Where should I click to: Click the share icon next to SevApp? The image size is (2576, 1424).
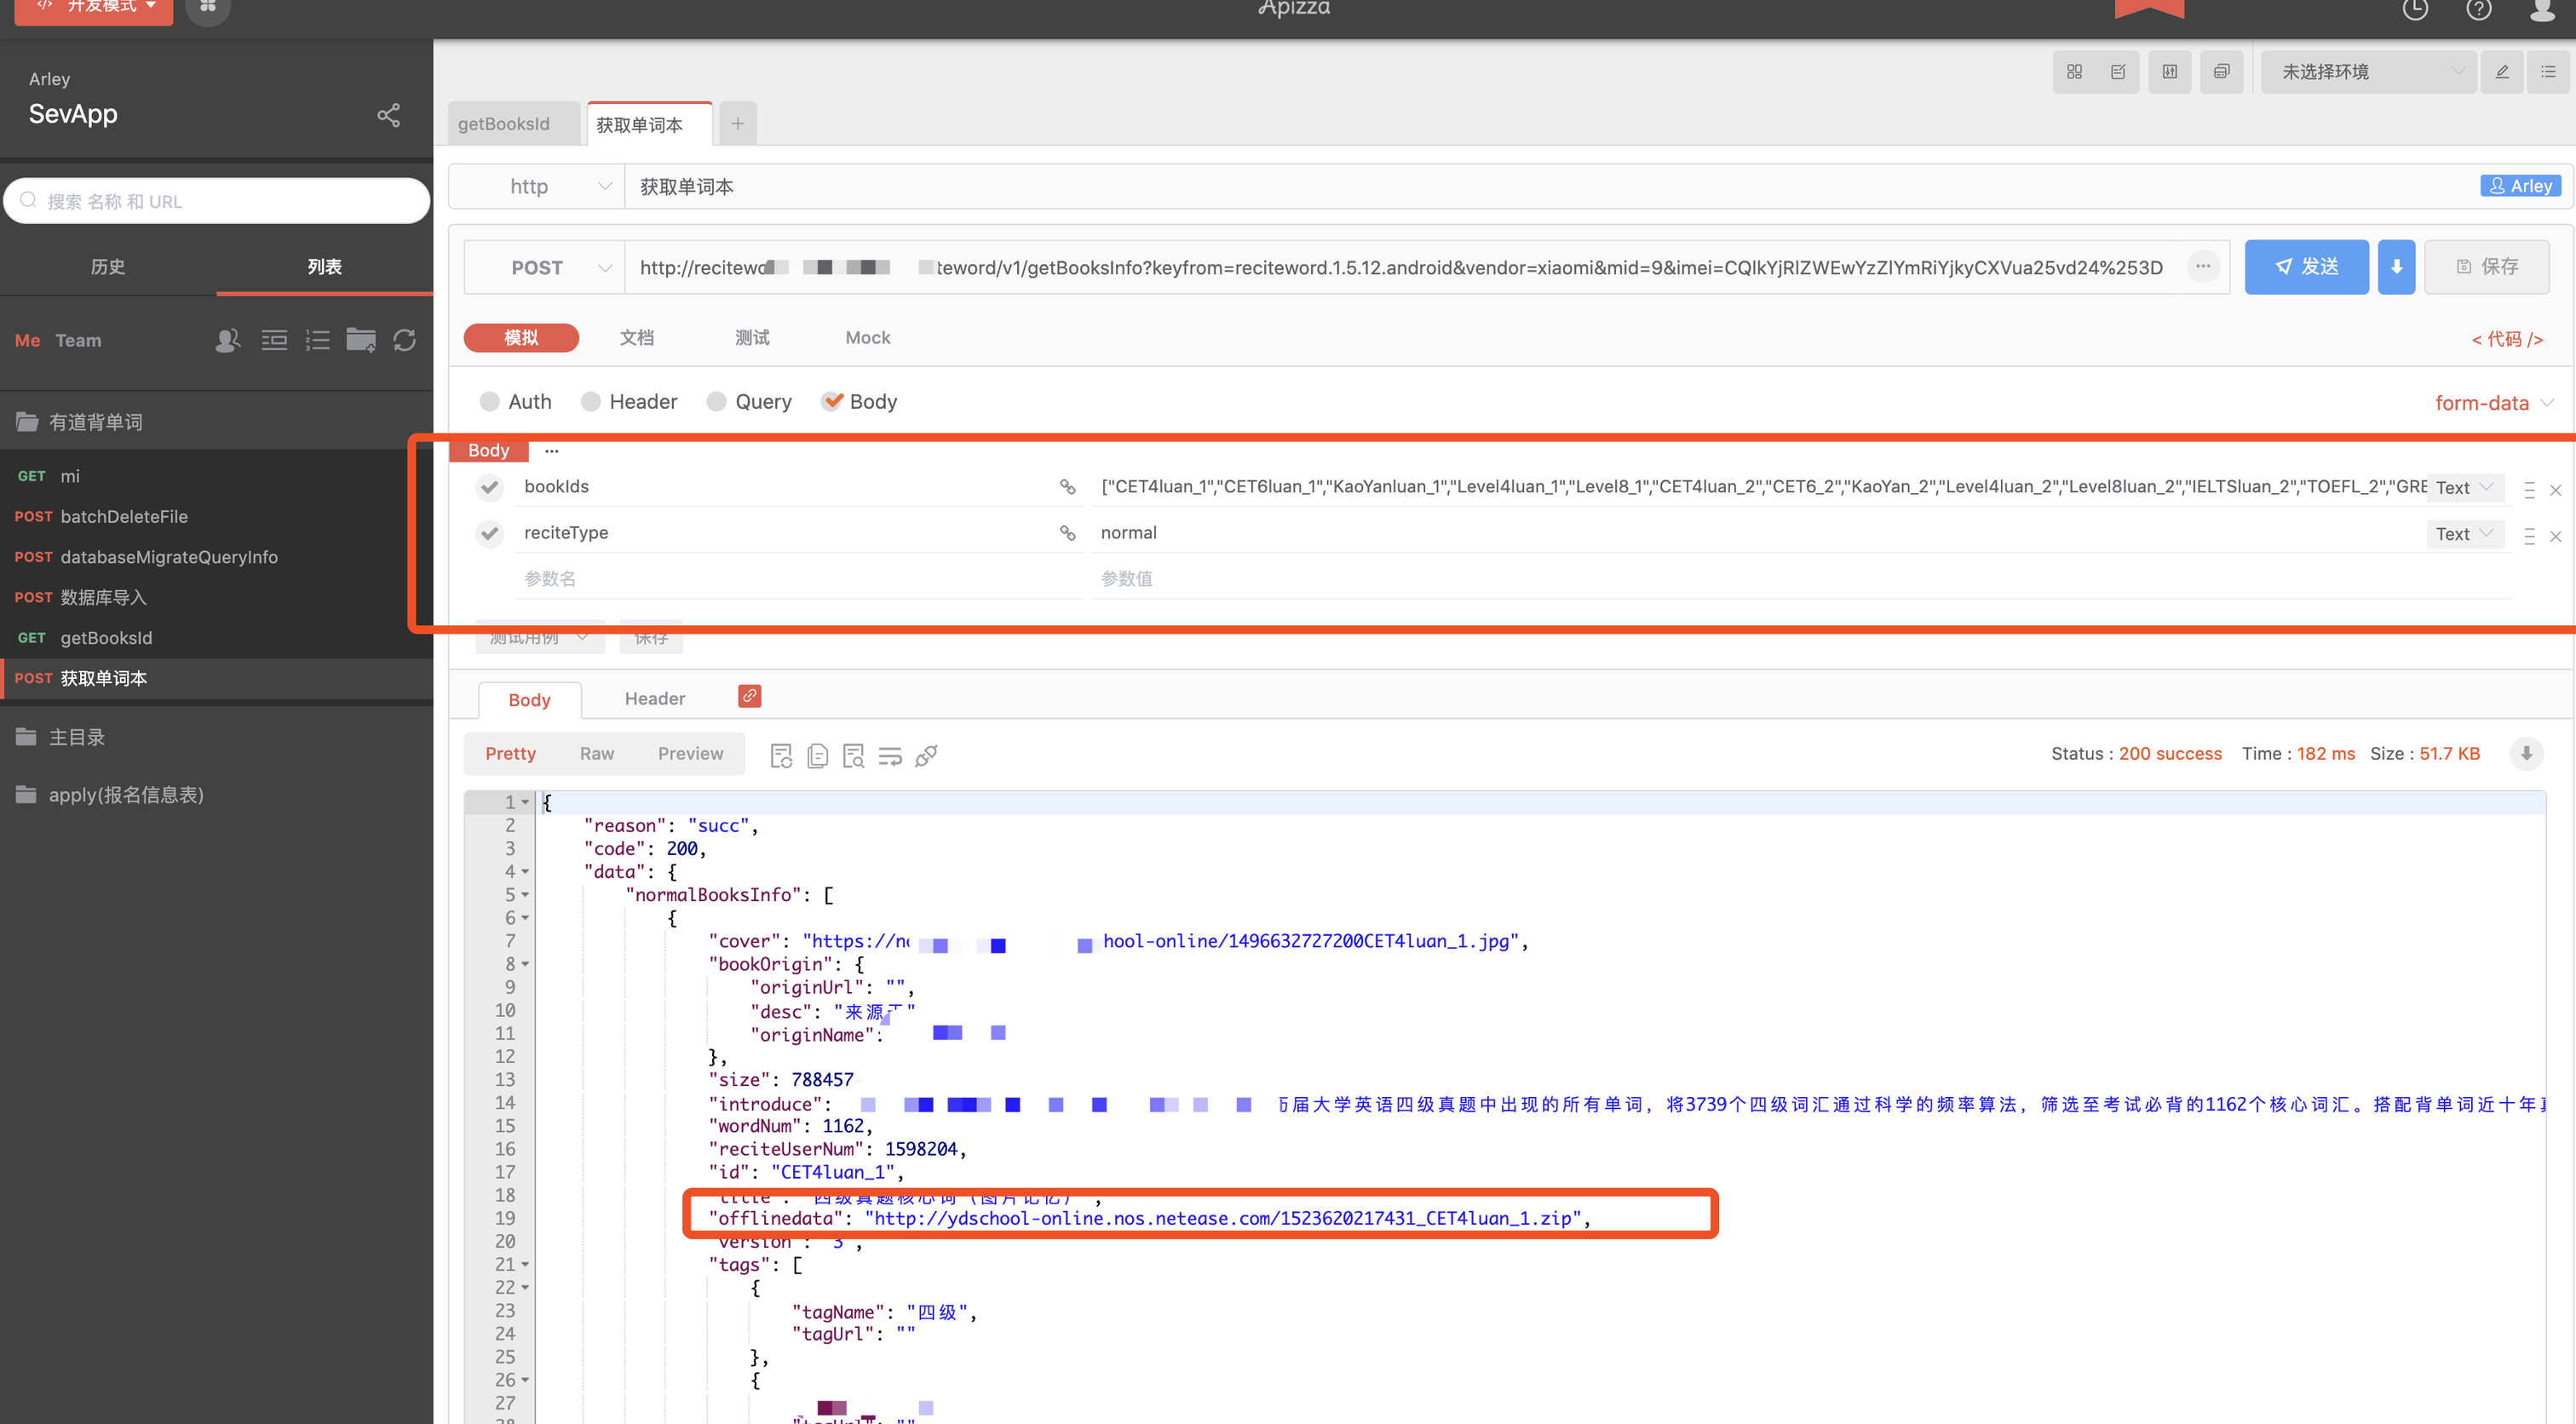coord(388,115)
